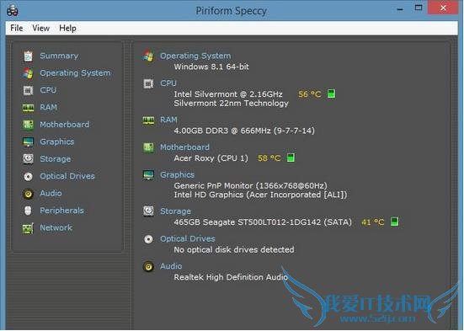Click the CPU temperature value 56 °C
The width and height of the screenshot is (464, 331).
click(x=310, y=94)
